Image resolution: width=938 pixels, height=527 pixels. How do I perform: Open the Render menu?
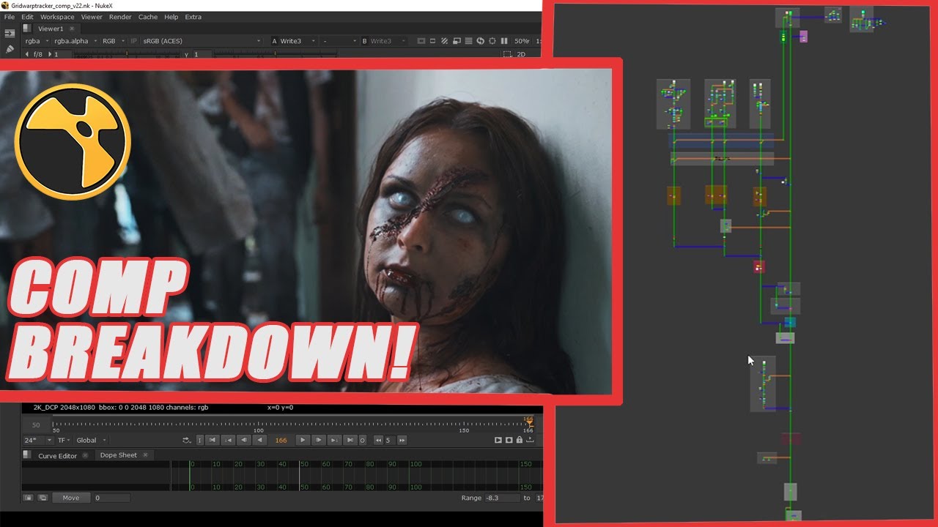pyautogui.click(x=120, y=17)
